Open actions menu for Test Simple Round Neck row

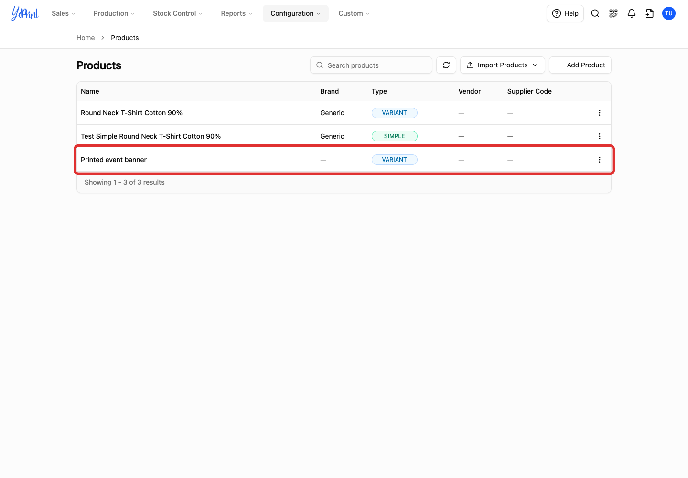coord(600,136)
